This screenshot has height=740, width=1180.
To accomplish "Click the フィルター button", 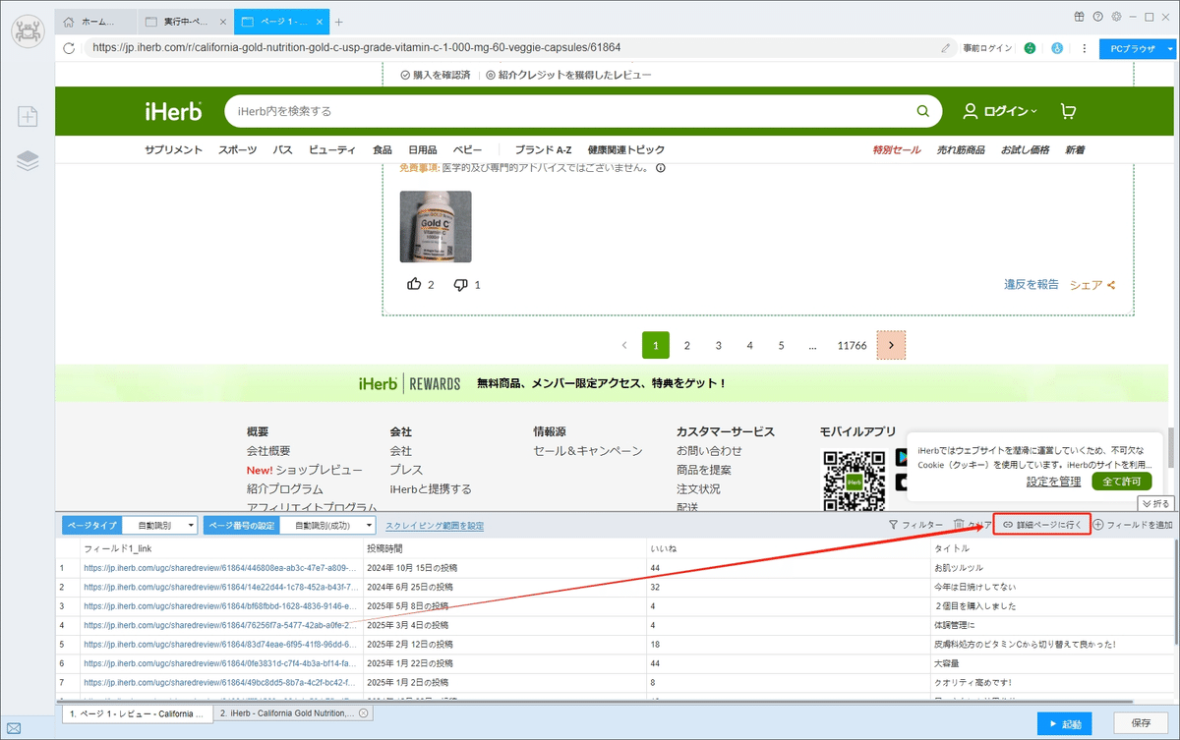I will pos(914,525).
